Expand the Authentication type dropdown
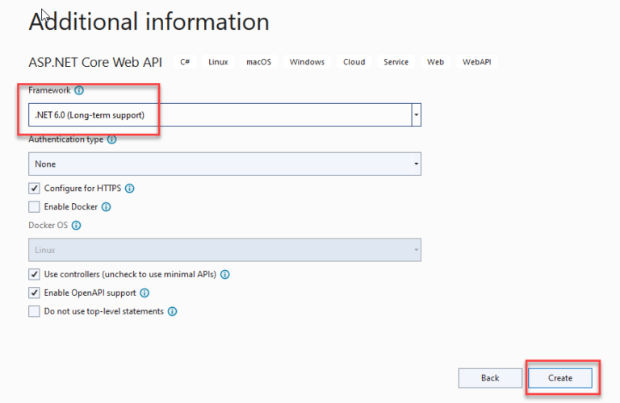The width and height of the screenshot is (620, 403). [224, 164]
